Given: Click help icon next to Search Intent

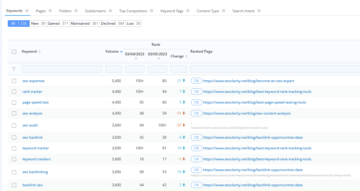Looking at the screenshot, I should pyautogui.click(x=259, y=11).
